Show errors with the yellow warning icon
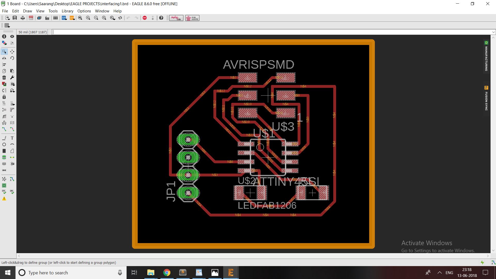Image resolution: width=496 pixels, height=279 pixels. [4, 199]
